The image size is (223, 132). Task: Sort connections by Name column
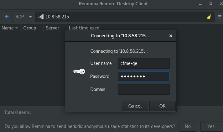[10, 28]
